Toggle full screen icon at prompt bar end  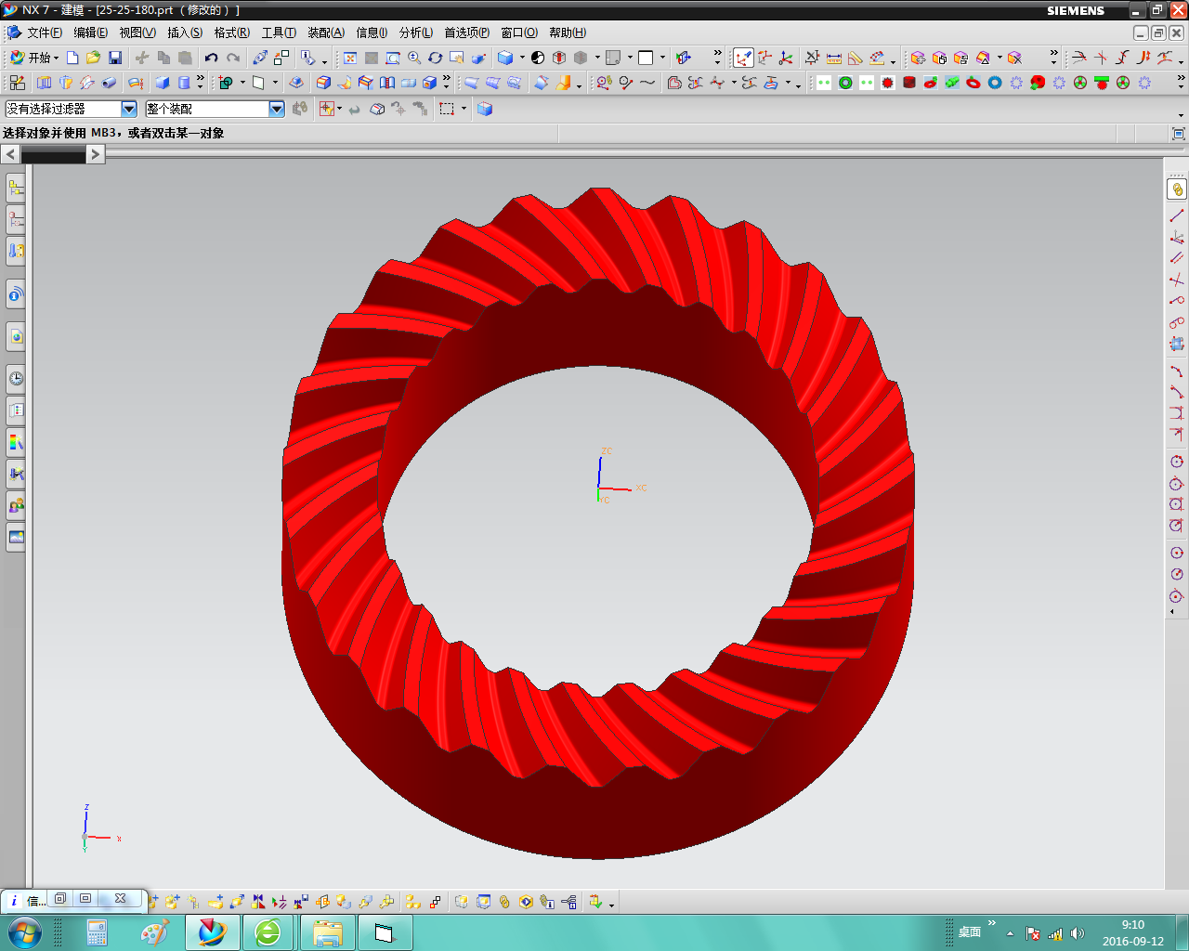(1178, 134)
